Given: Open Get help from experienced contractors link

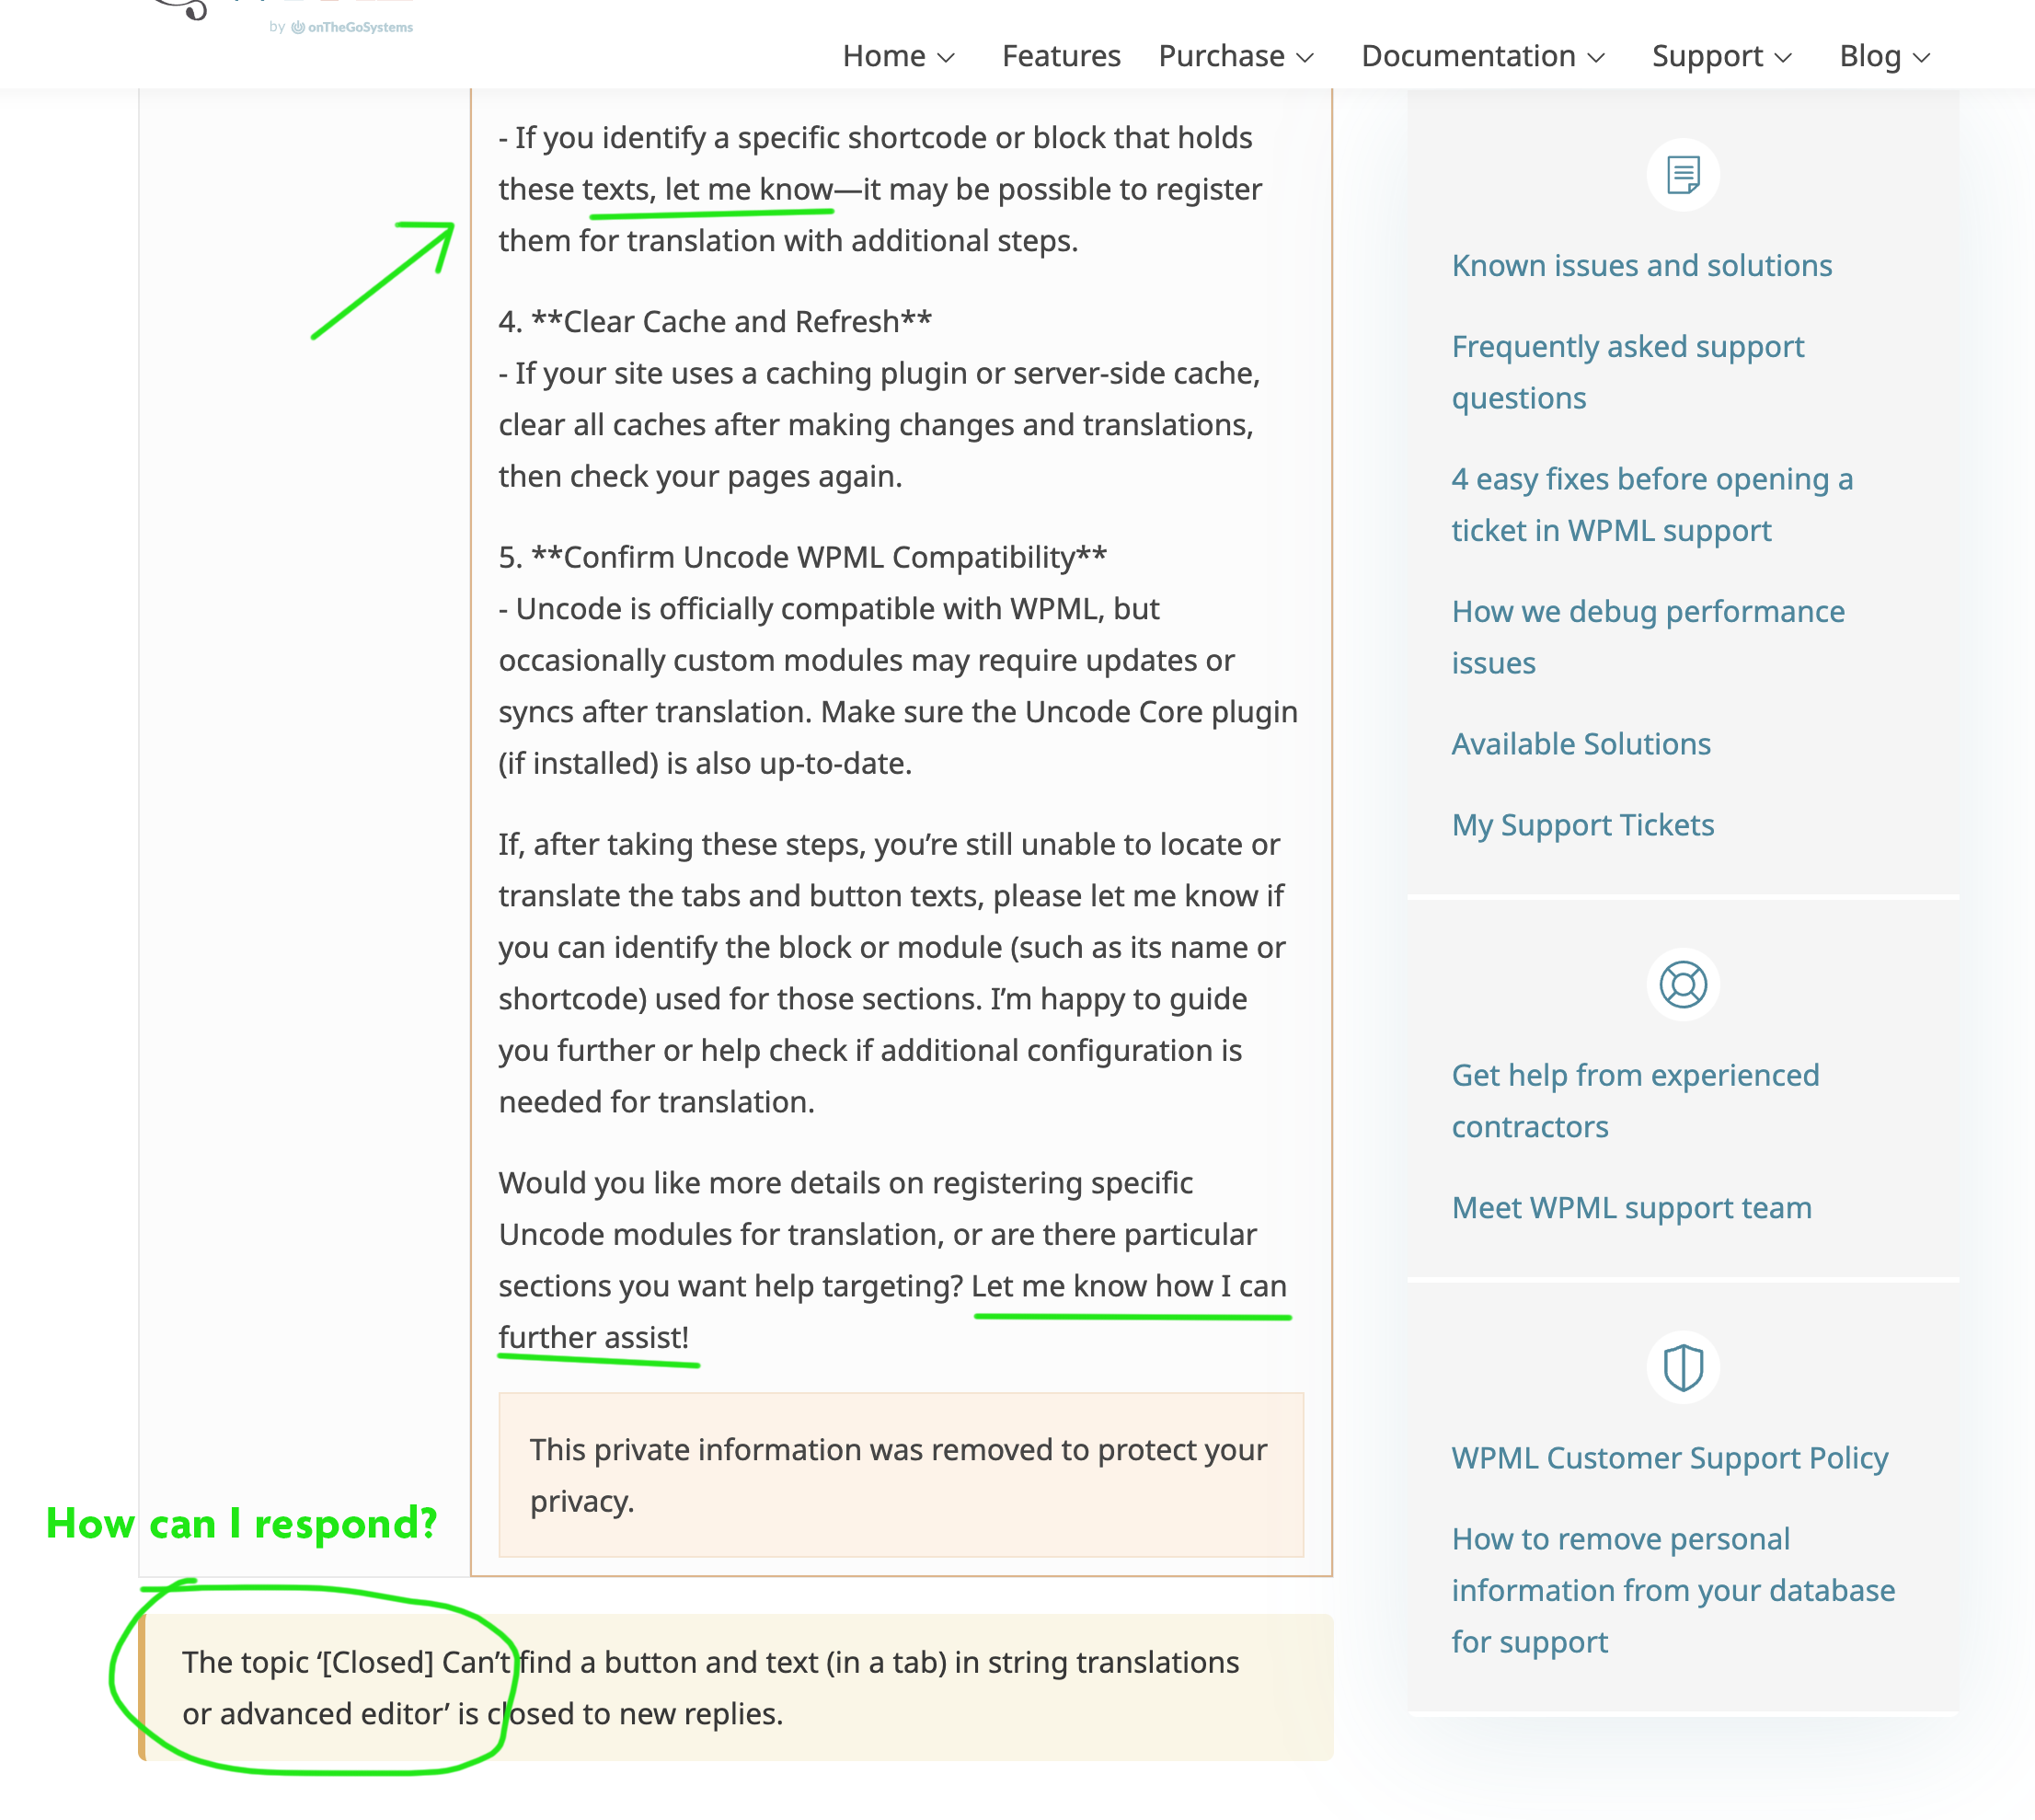Looking at the screenshot, I should [x=1635, y=1101].
